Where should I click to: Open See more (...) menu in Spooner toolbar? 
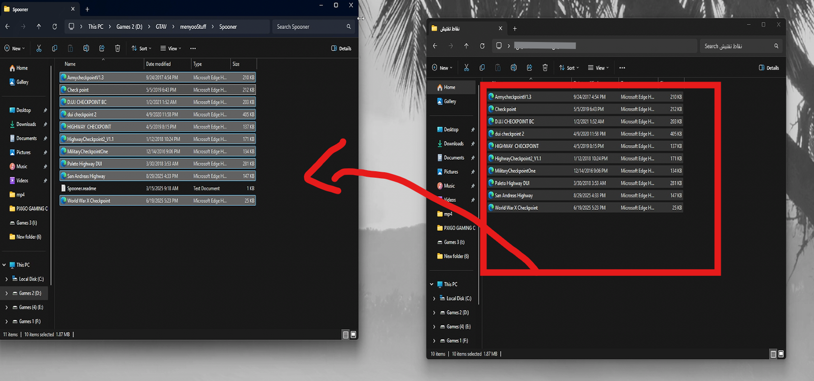click(193, 48)
